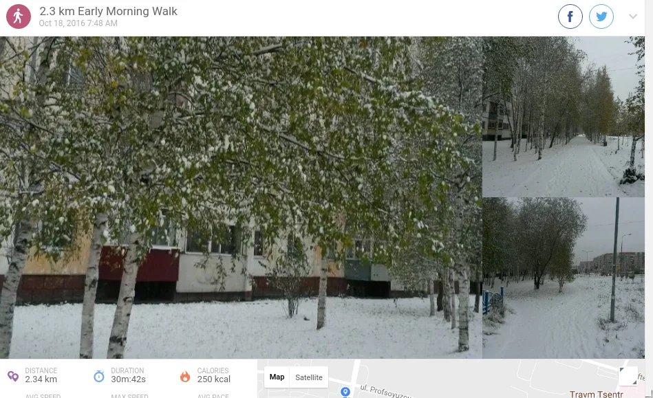Click the 2.3 km Early Morning Walk title
This screenshot has height=398, width=653.
(x=108, y=11)
